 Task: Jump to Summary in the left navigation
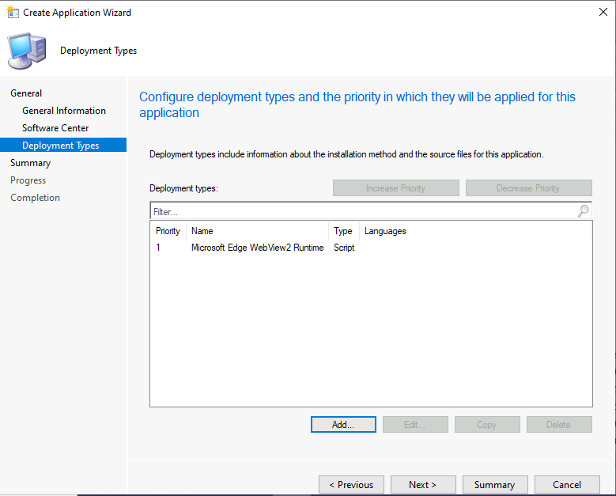click(x=30, y=163)
